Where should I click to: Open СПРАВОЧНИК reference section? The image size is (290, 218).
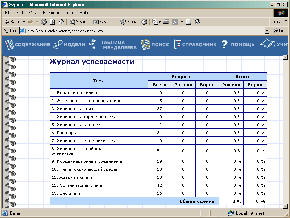coord(195,44)
